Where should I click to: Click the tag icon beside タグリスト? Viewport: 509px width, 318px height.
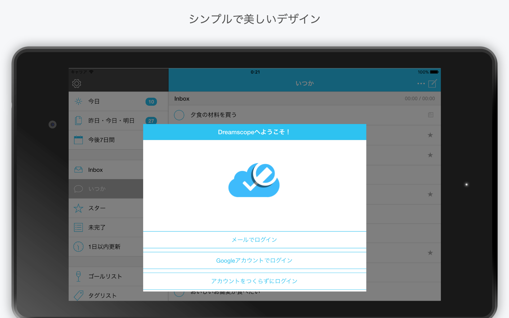pyautogui.click(x=78, y=295)
